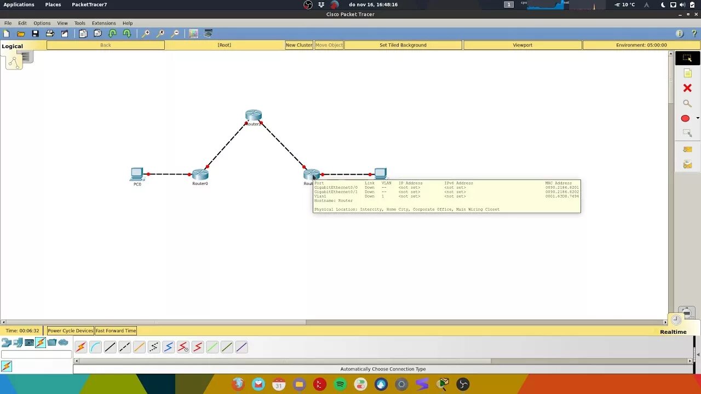Pick the purple USB cable
The height and width of the screenshot is (394, 701).
click(242, 347)
